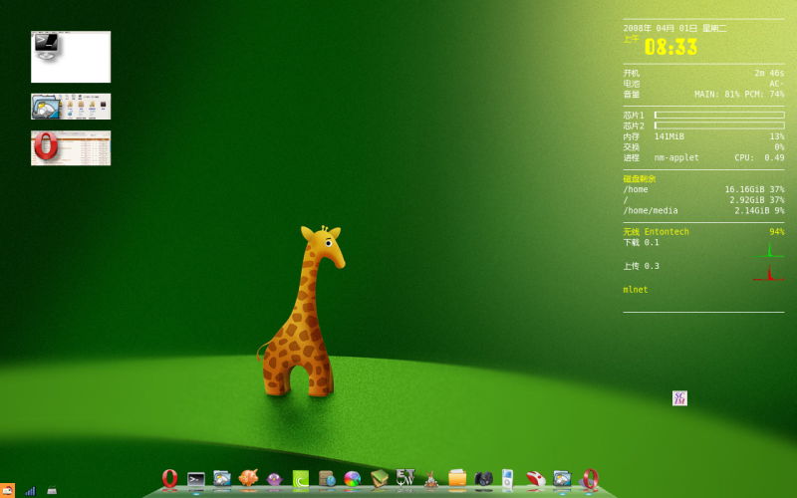Launch Opera from the dock's leftmost icon

(x=169, y=479)
